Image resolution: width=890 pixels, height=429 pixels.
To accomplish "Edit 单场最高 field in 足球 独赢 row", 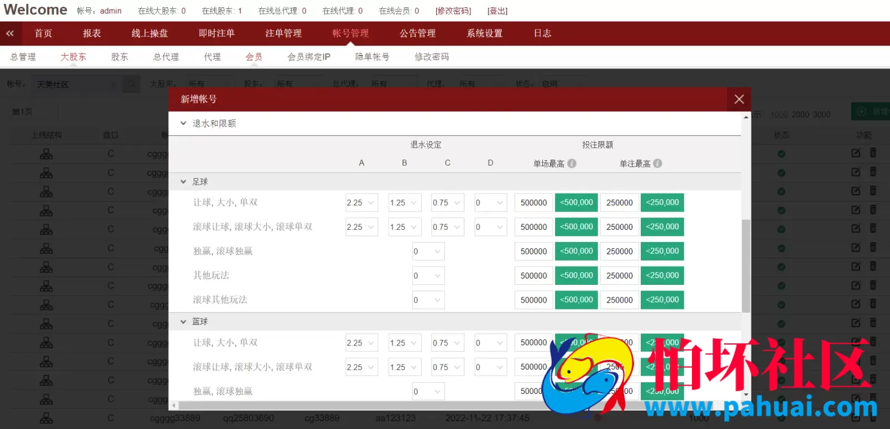I will pyautogui.click(x=534, y=252).
